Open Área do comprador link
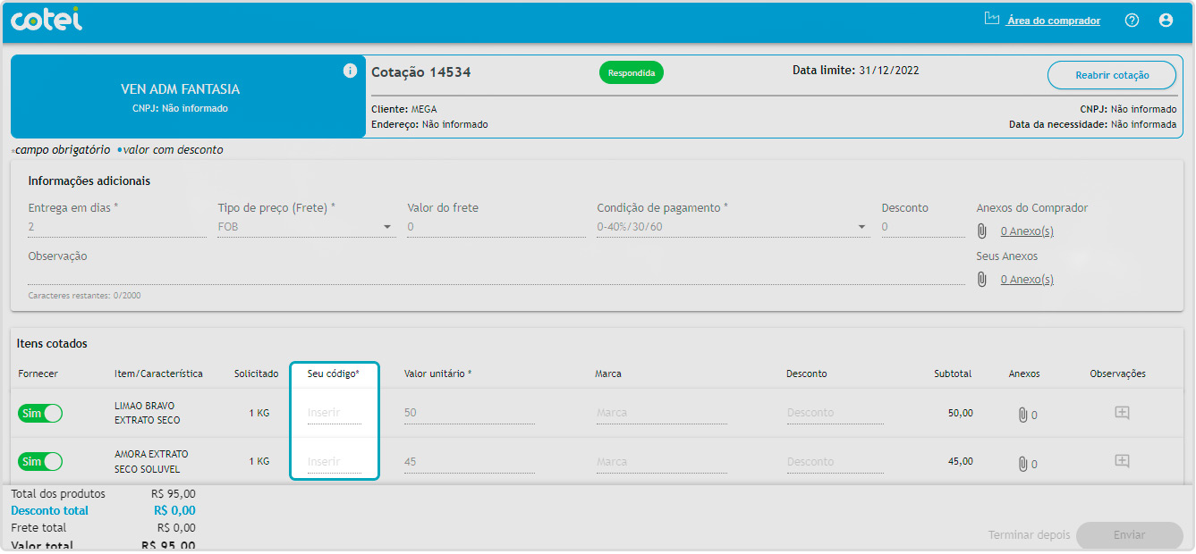This screenshot has width=1196, height=554. 1052,21
